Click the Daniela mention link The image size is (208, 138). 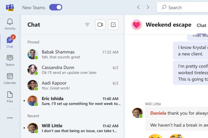click(158, 113)
